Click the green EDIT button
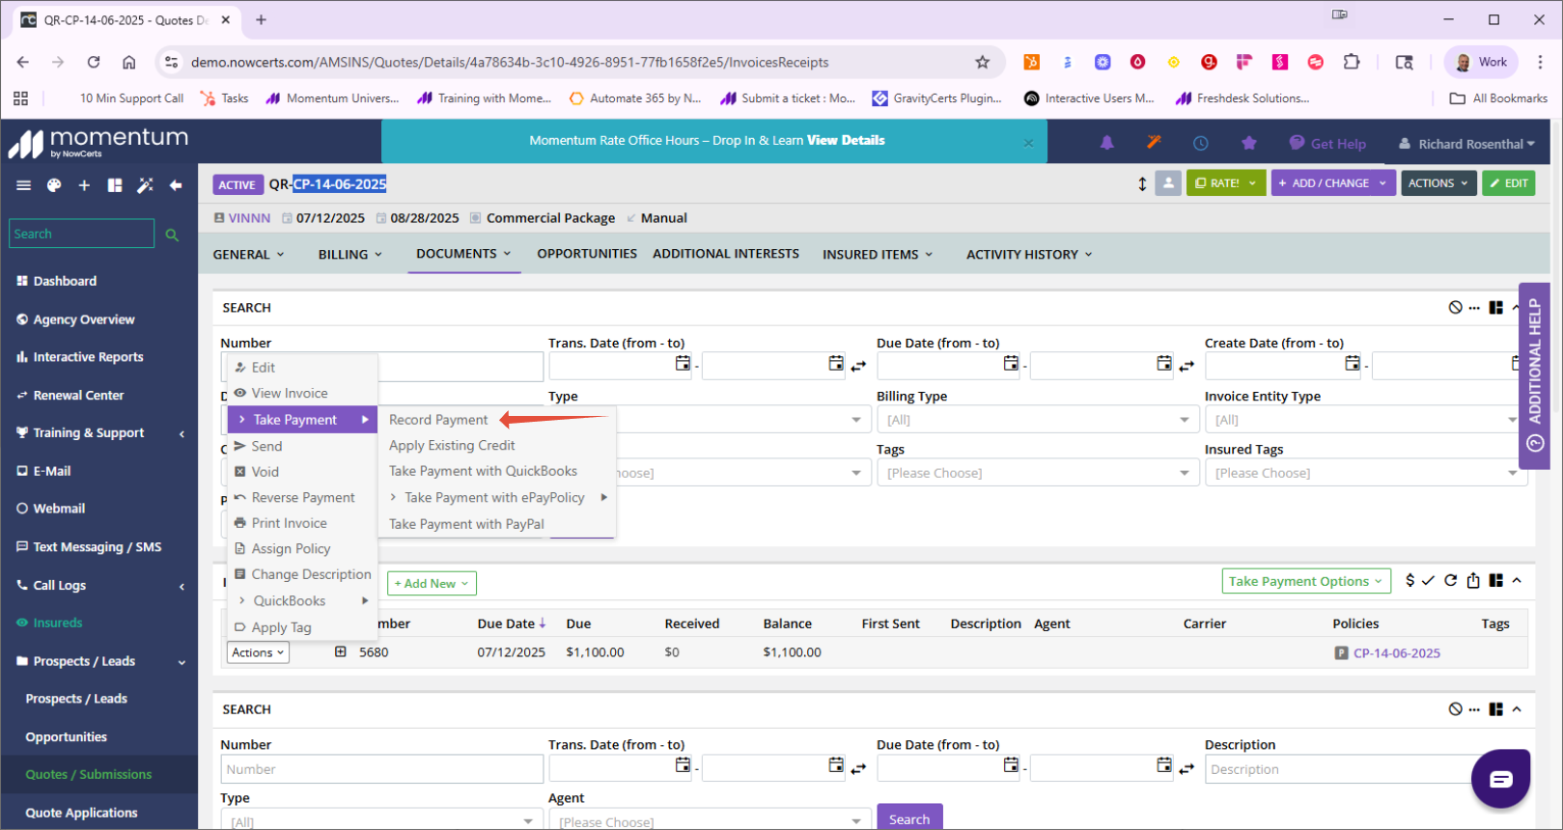1563x830 pixels. click(1508, 182)
